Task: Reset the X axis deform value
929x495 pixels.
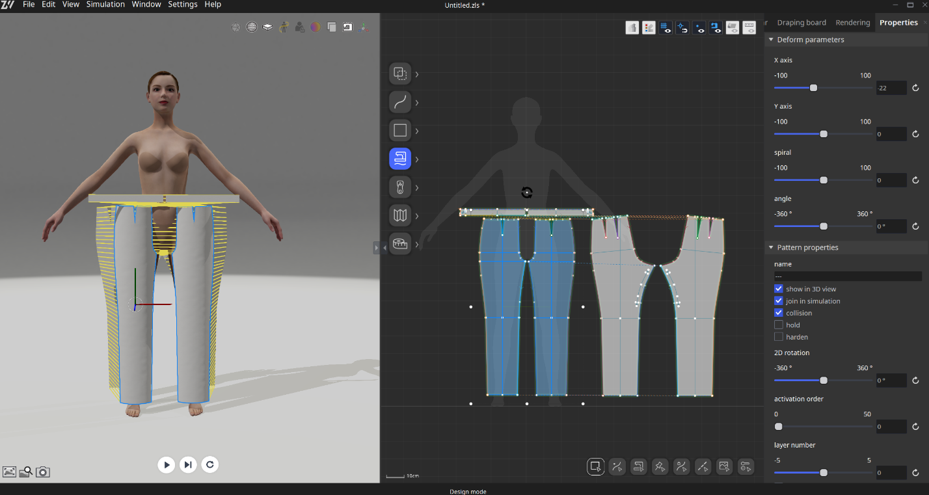Action: [x=915, y=88]
